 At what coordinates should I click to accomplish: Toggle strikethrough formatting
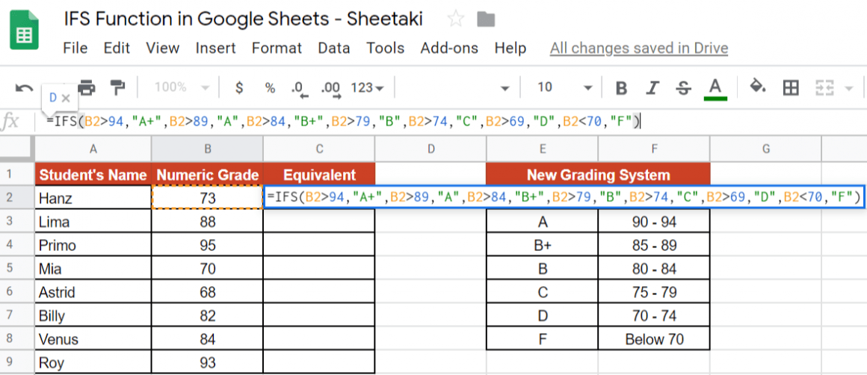tap(683, 87)
